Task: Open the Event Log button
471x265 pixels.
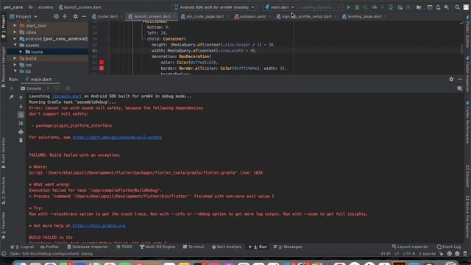Action: pos(449,247)
